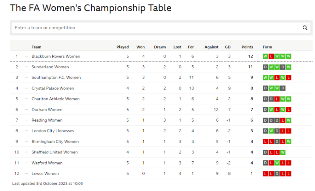315x191 pixels.
Task: Click Birmingham City Women's latest win icon
Action: (x=289, y=142)
